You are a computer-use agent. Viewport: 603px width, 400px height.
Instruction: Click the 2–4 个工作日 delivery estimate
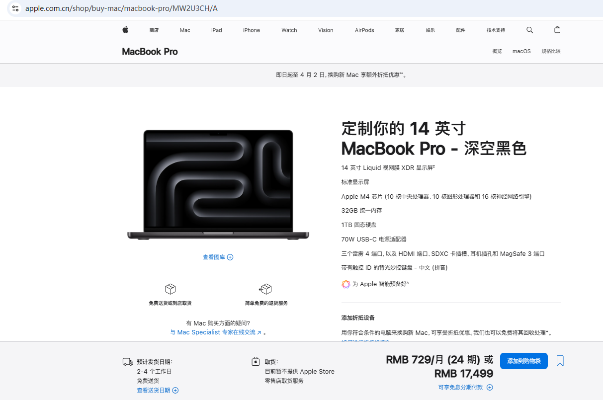(154, 372)
